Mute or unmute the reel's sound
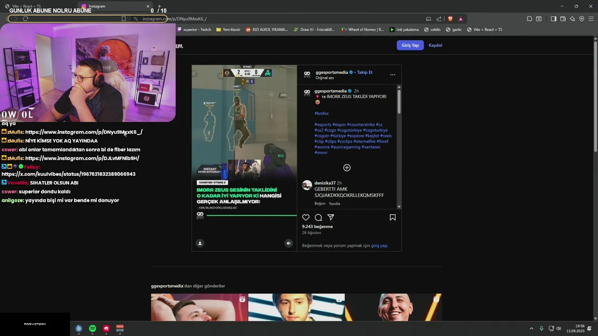This screenshot has width=598, height=336. click(288, 243)
